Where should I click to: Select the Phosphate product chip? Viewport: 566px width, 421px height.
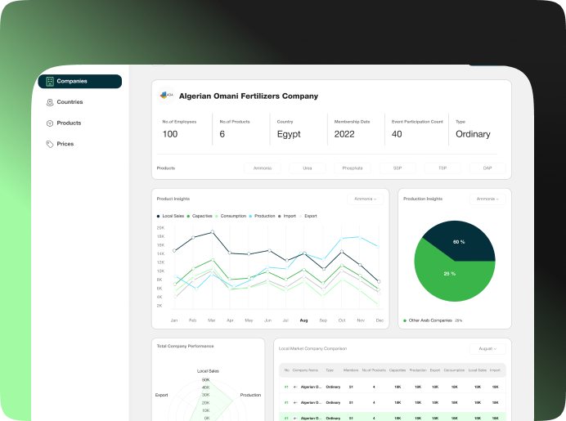click(x=353, y=168)
